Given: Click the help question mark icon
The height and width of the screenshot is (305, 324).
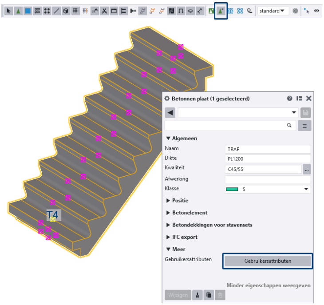Looking at the screenshot, I should (290, 99).
